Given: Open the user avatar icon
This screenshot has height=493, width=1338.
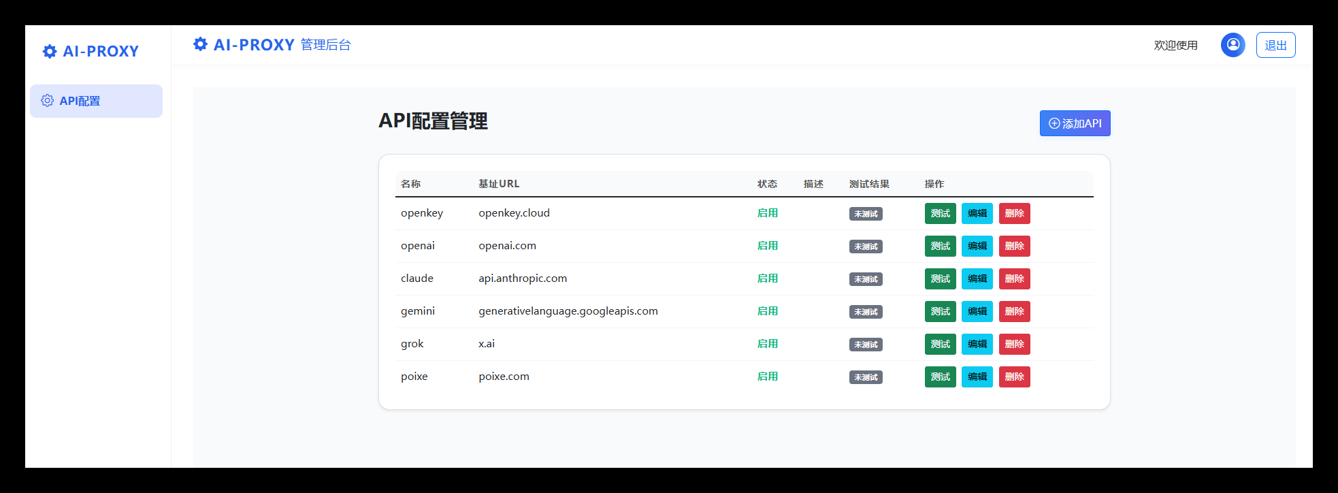Looking at the screenshot, I should pos(1233,45).
